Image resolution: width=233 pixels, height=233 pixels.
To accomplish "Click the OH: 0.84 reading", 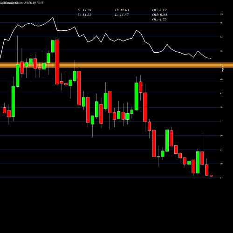I will click(x=159, y=15).
